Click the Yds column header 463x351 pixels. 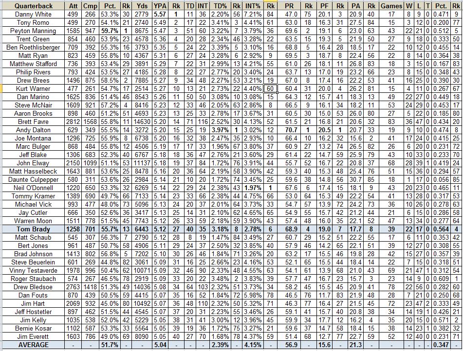pyautogui.click(x=142, y=6)
